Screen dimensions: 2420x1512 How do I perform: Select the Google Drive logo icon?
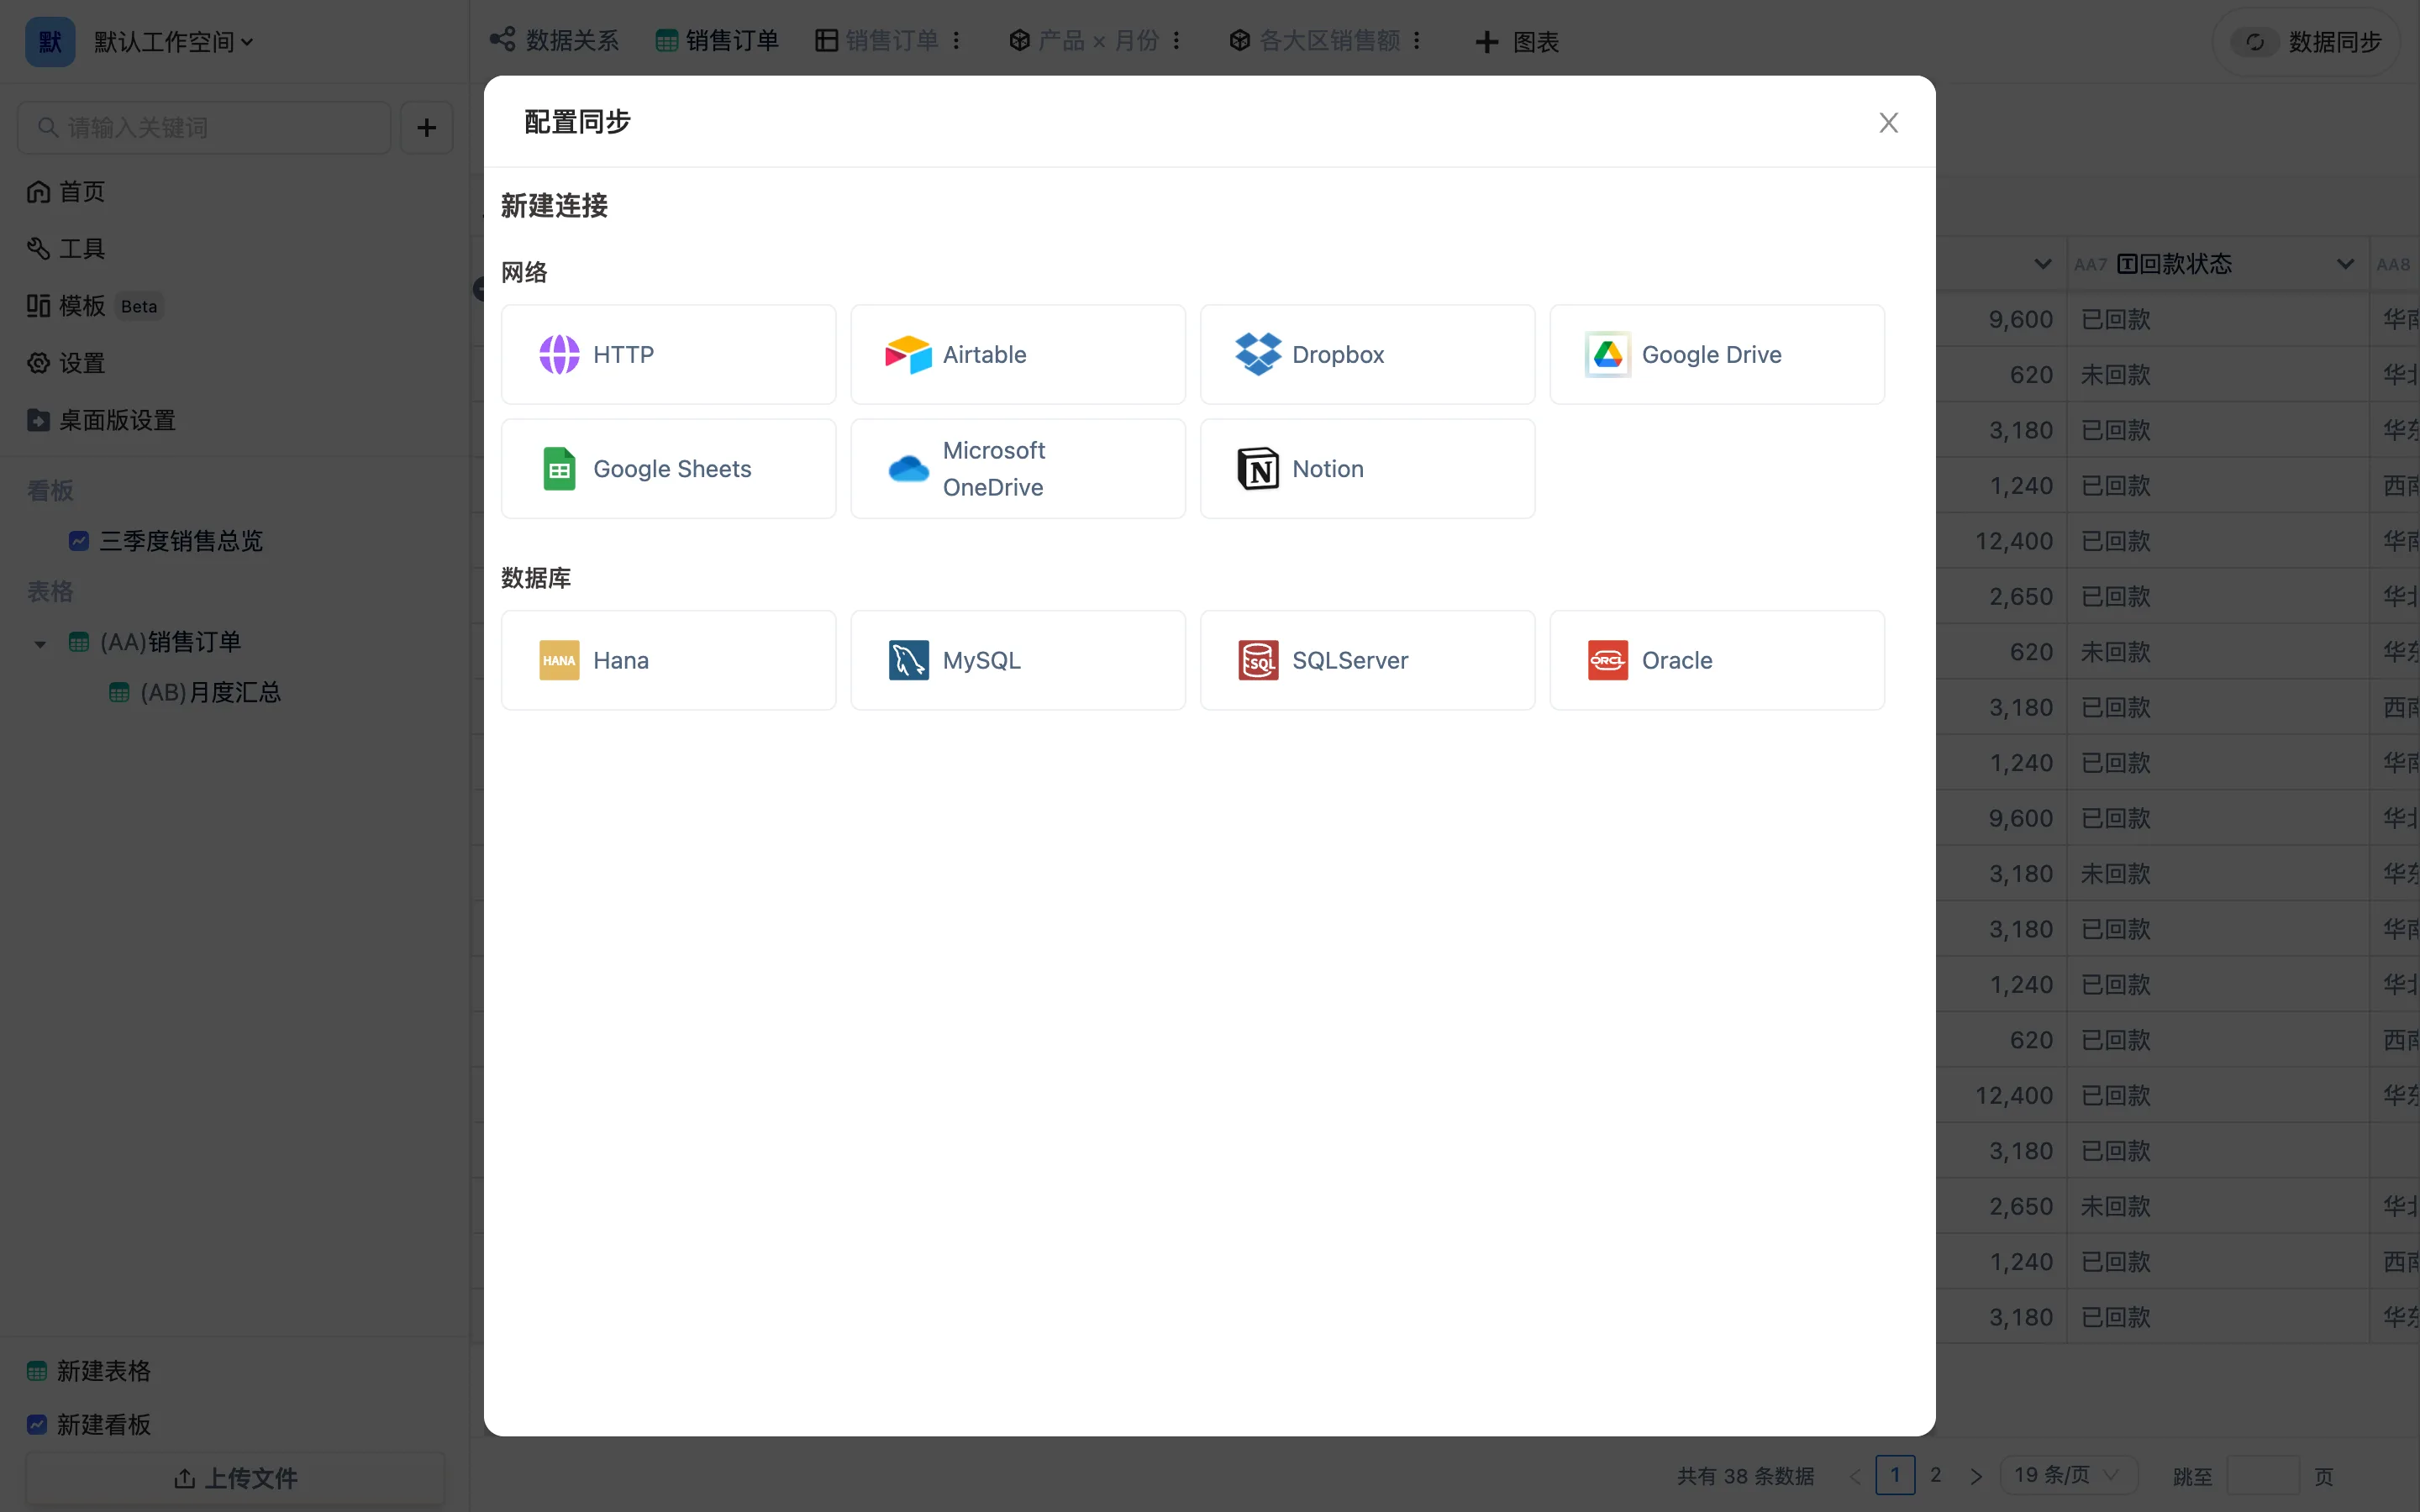pos(1608,355)
